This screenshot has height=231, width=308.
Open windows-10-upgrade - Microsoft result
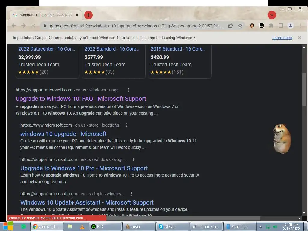63,134
